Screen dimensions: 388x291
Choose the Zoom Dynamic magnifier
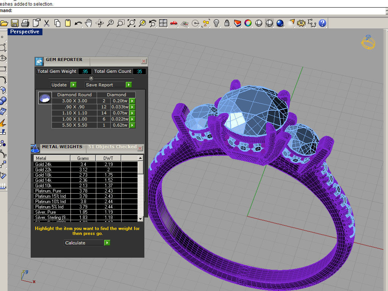[x=110, y=23]
